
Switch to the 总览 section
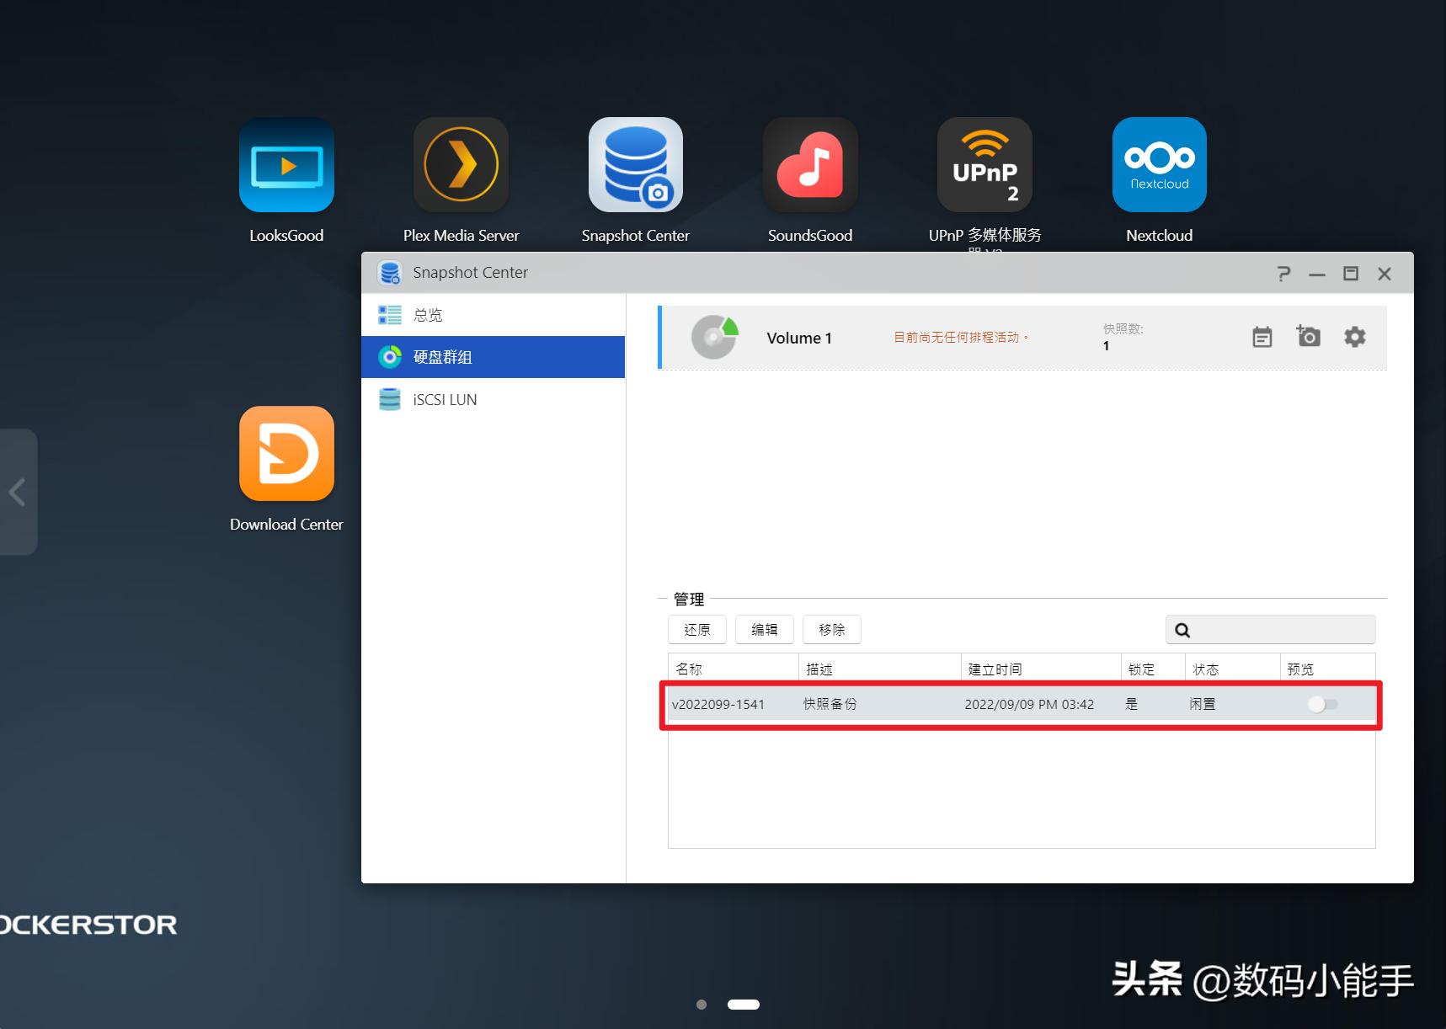(x=428, y=314)
